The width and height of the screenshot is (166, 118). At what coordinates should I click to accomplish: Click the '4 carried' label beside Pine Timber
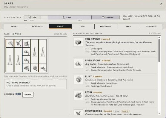click(105, 39)
